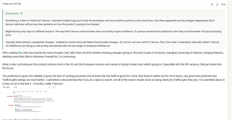Viewport: 232px width, 120px height.
Task: Click quoted paragraph starting 'Typically, these seismic'
Action: pos(112,44)
